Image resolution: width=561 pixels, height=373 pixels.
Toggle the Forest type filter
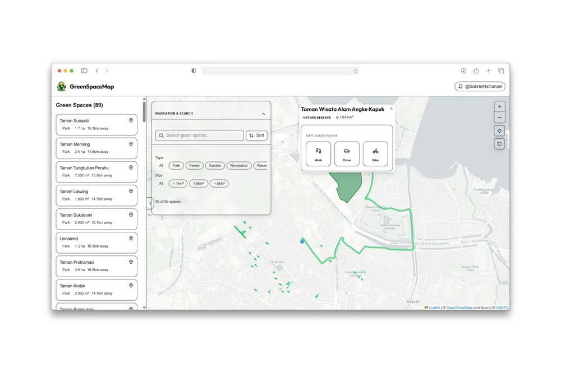pos(194,166)
